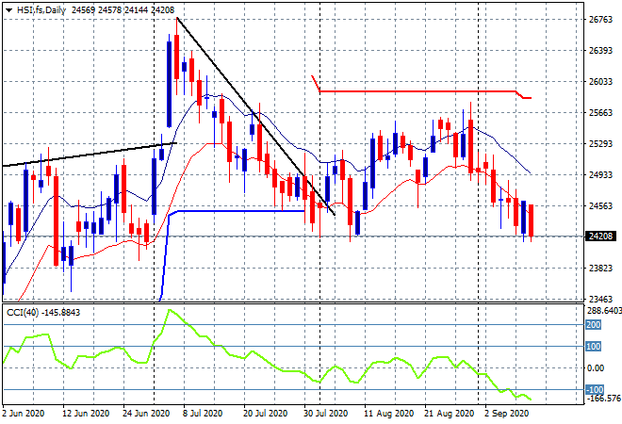Click the triangle arrow before HSI,fs,Daily
This screenshot has height=424, width=622.
(8, 10)
